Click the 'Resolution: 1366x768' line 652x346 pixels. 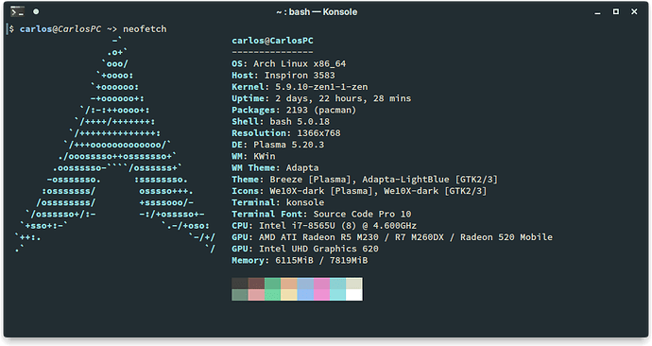(286, 133)
